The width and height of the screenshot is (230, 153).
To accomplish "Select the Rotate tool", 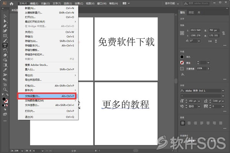I will tap(5, 50).
